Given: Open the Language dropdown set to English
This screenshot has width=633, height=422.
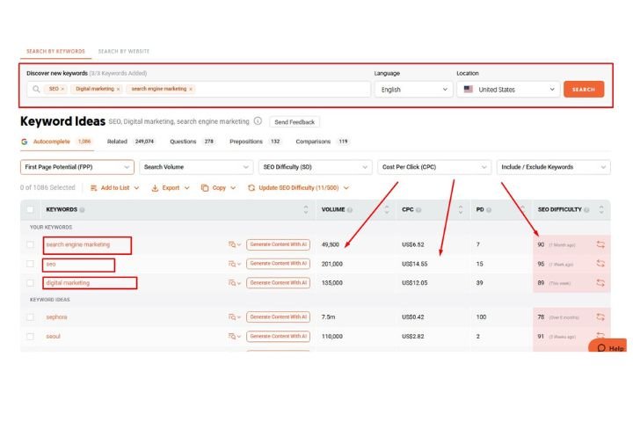Looking at the screenshot, I should click(414, 90).
